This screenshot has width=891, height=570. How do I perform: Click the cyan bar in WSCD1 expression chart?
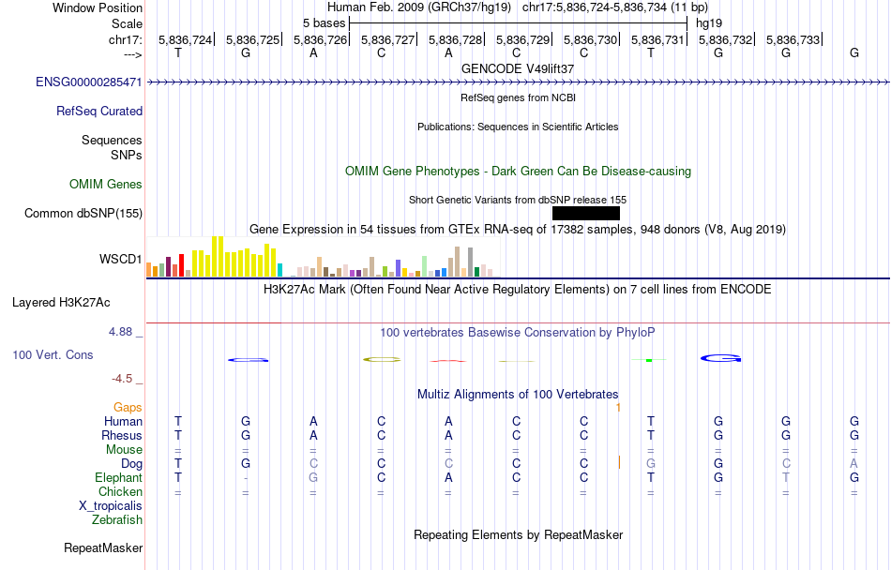279,270
